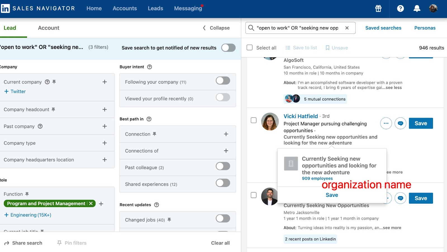Viewport: 447px width, 252px height.
Task: Open the Leads menu in the top navigation
Action: coord(155,8)
